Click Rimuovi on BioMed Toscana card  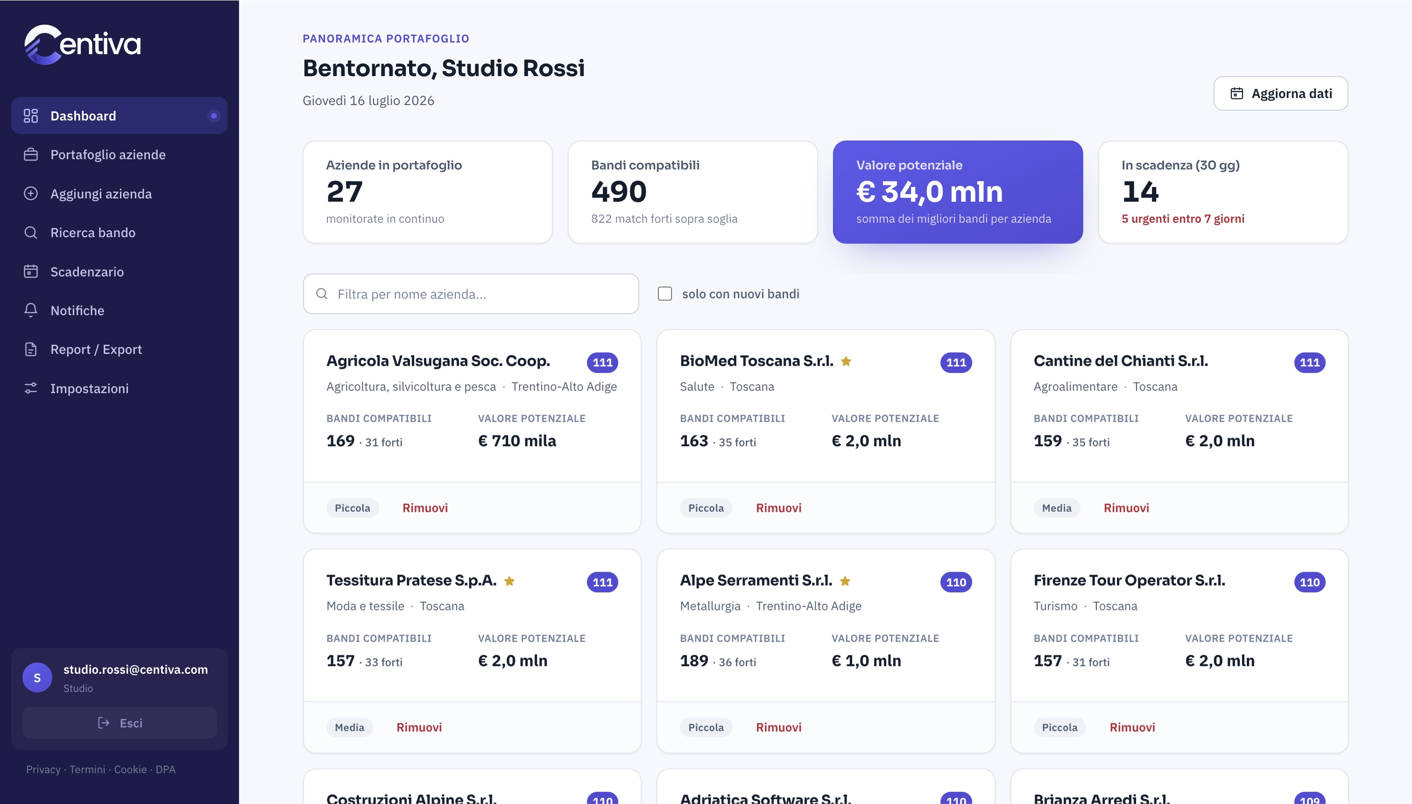pyautogui.click(x=779, y=508)
